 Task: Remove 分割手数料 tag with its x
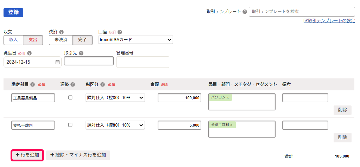point(232,125)
